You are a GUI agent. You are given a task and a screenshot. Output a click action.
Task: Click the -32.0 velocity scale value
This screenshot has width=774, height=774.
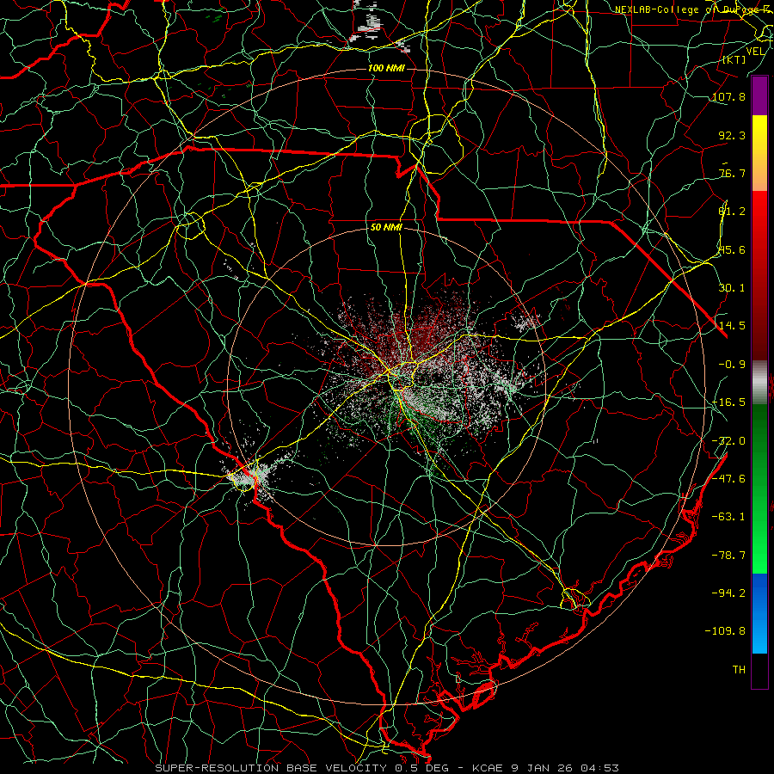(x=728, y=441)
